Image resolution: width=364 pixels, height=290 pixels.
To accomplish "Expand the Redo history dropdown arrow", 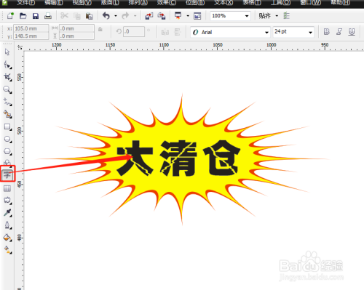I will tap(135, 16).
